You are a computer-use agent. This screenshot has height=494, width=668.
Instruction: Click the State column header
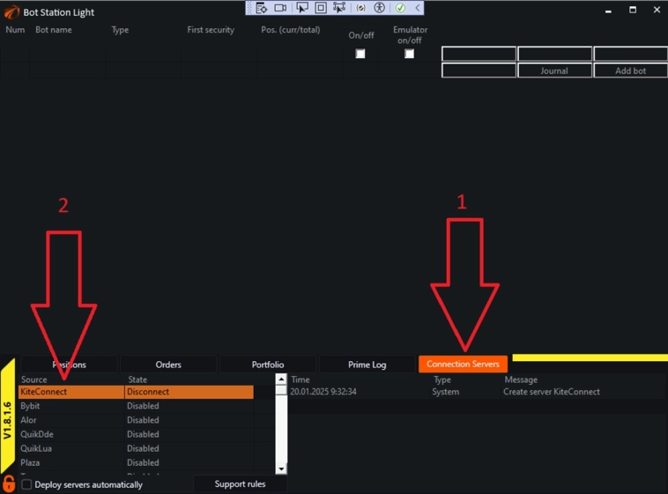(x=137, y=380)
